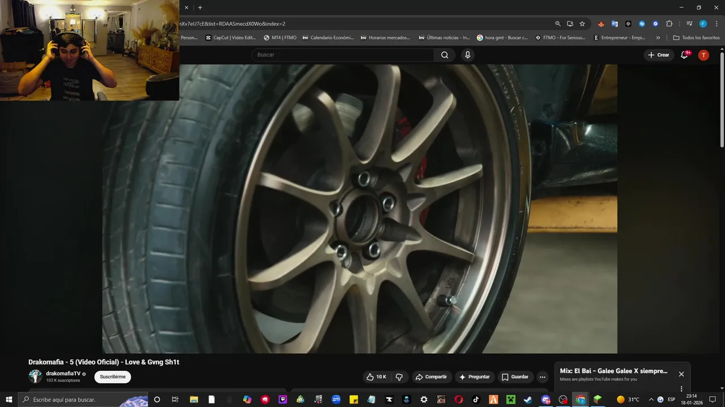Viewport: 725px width, 407px height.
Task: Click the video player wheel frame
Action: (360, 209)
